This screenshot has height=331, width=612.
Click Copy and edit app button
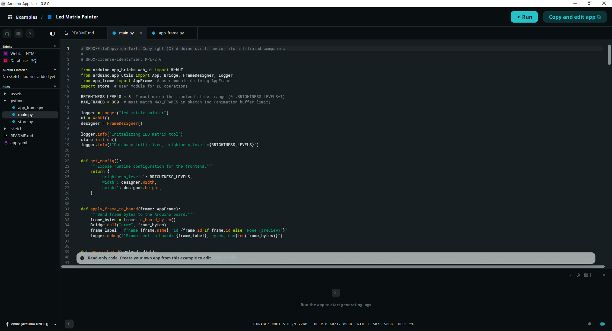(x=575, y=17)
